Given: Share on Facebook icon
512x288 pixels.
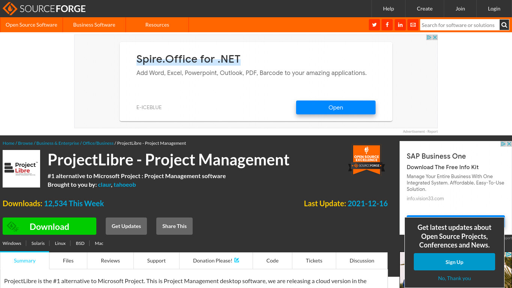Looking at the screenshot, I should click(x=387, y=25).
